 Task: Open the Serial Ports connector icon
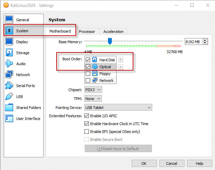(x=9, y=85)
